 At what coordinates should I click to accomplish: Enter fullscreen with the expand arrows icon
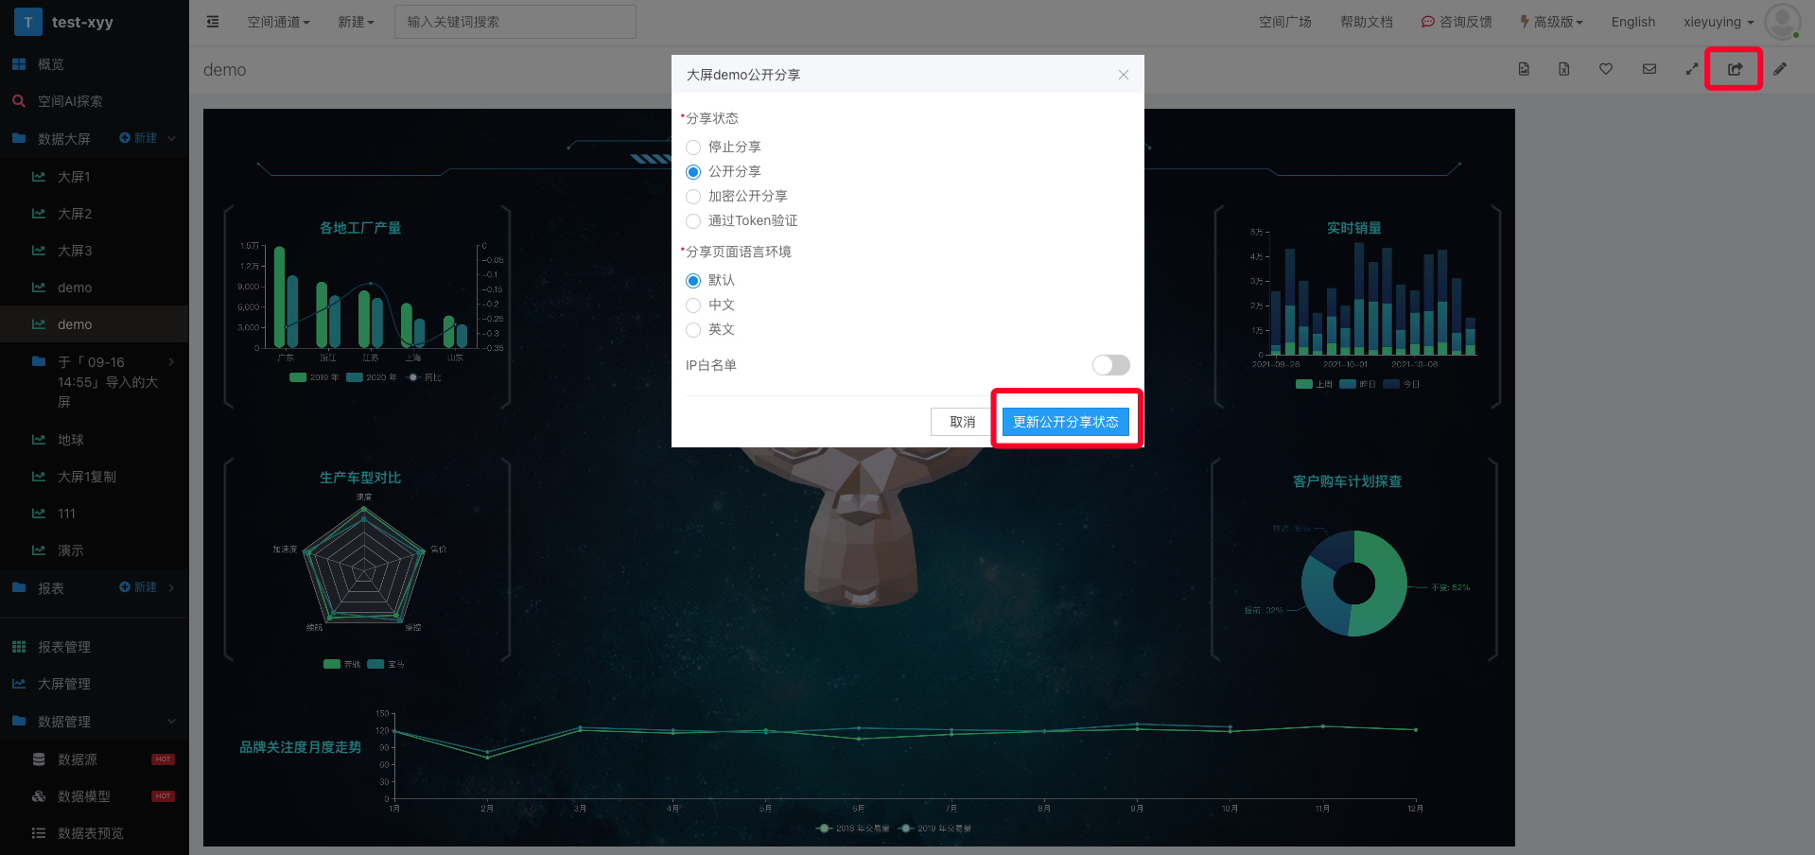pyautogui.click(x=1692, y=69)
